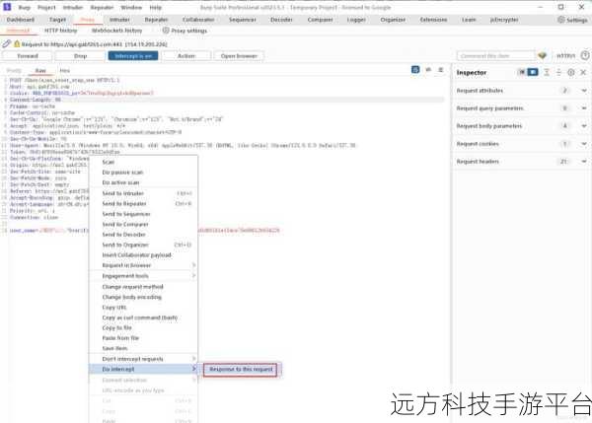Open the Burp menu
This screenshot has height=423, width=592.
tap(24, 7)
